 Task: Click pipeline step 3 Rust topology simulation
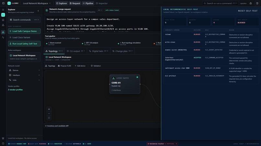tap(129, 44)
